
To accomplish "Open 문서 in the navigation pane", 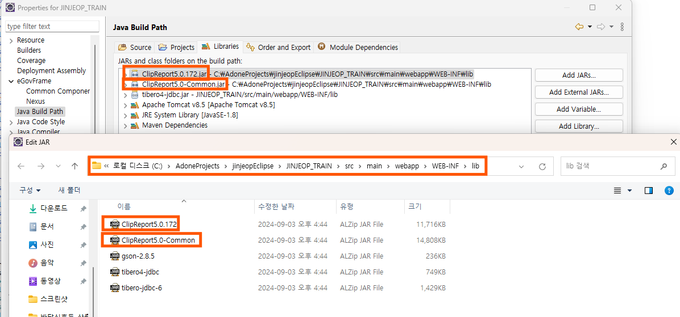I will pyautogui.click(x=47, y=227).
